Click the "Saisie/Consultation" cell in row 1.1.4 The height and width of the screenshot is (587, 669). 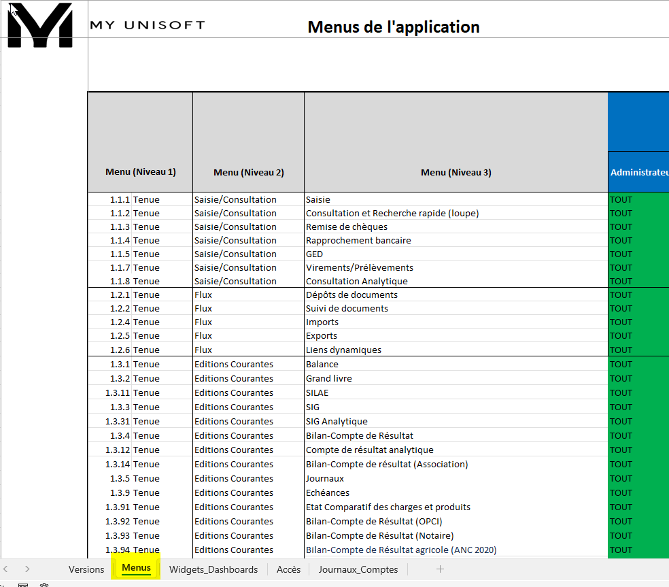click(x=248, y=241)
